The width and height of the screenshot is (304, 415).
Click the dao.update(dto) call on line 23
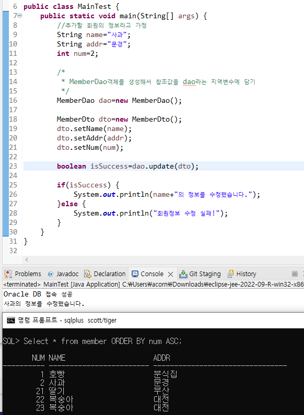click(x=163, y=167)
